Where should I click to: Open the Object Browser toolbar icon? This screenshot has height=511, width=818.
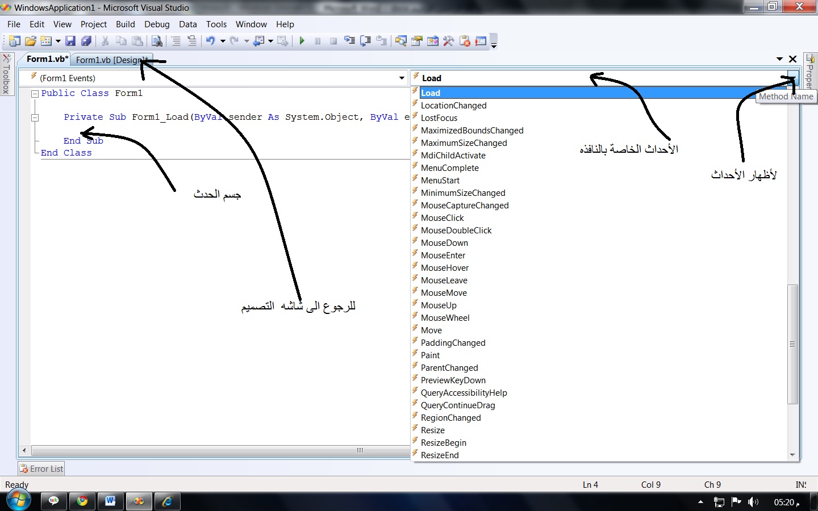point(433,41)
